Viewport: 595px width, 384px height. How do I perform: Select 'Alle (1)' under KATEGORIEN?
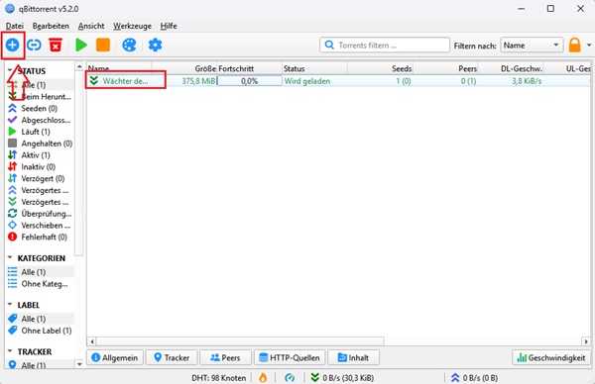pyautogui.click(x=39, y=272)
